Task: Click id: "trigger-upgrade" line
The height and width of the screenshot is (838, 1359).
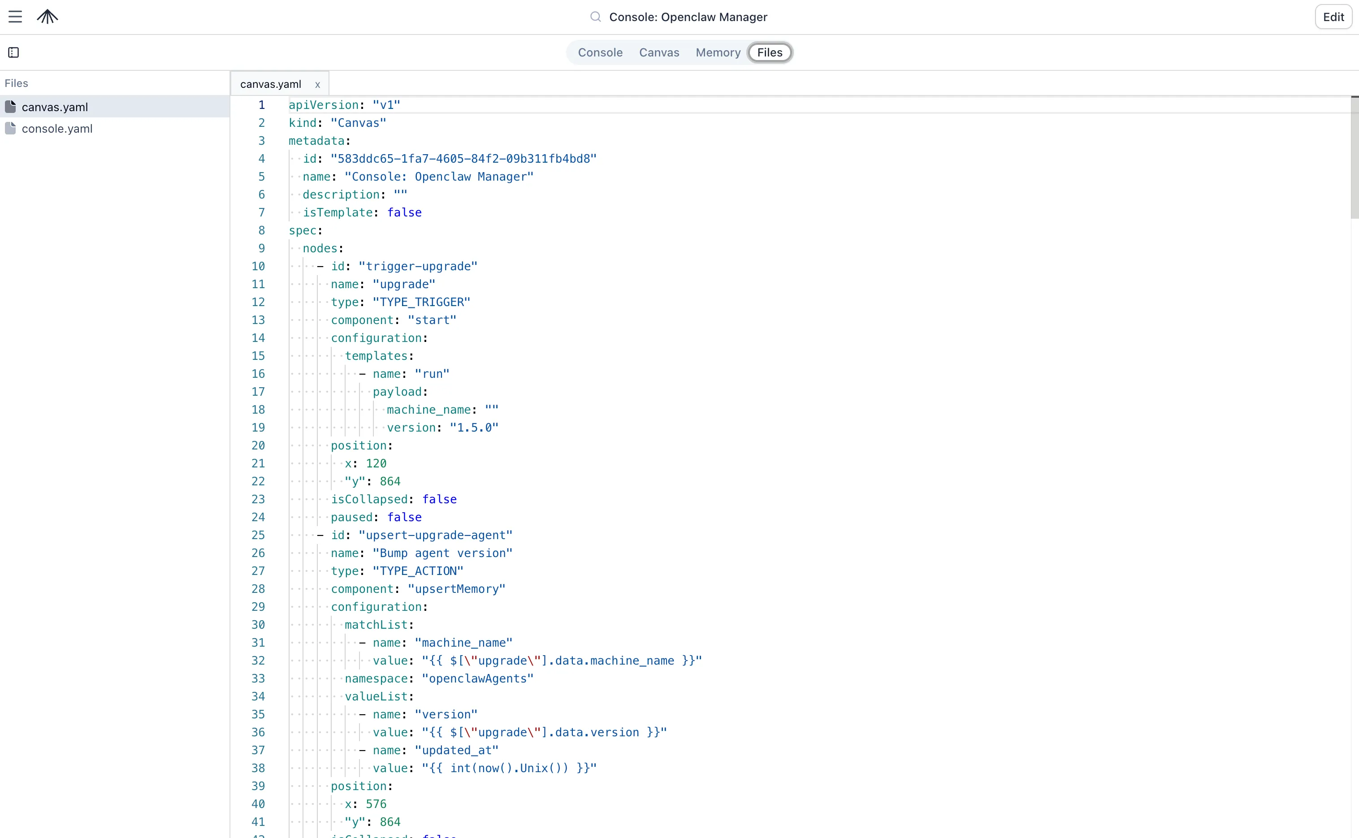Action: (x=398, y=266)
